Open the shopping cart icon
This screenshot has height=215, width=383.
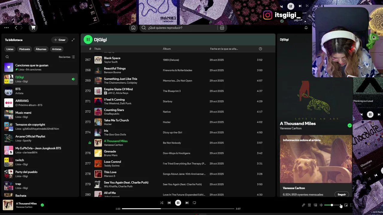[x=33, y=28]
